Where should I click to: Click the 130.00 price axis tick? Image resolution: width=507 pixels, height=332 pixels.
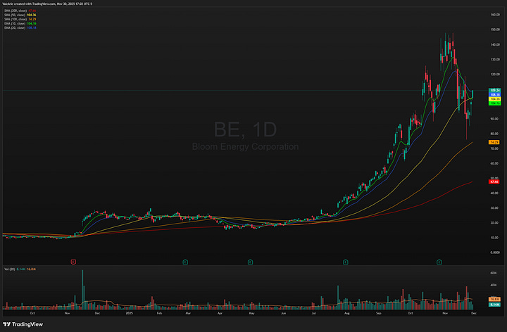[495, 59]
